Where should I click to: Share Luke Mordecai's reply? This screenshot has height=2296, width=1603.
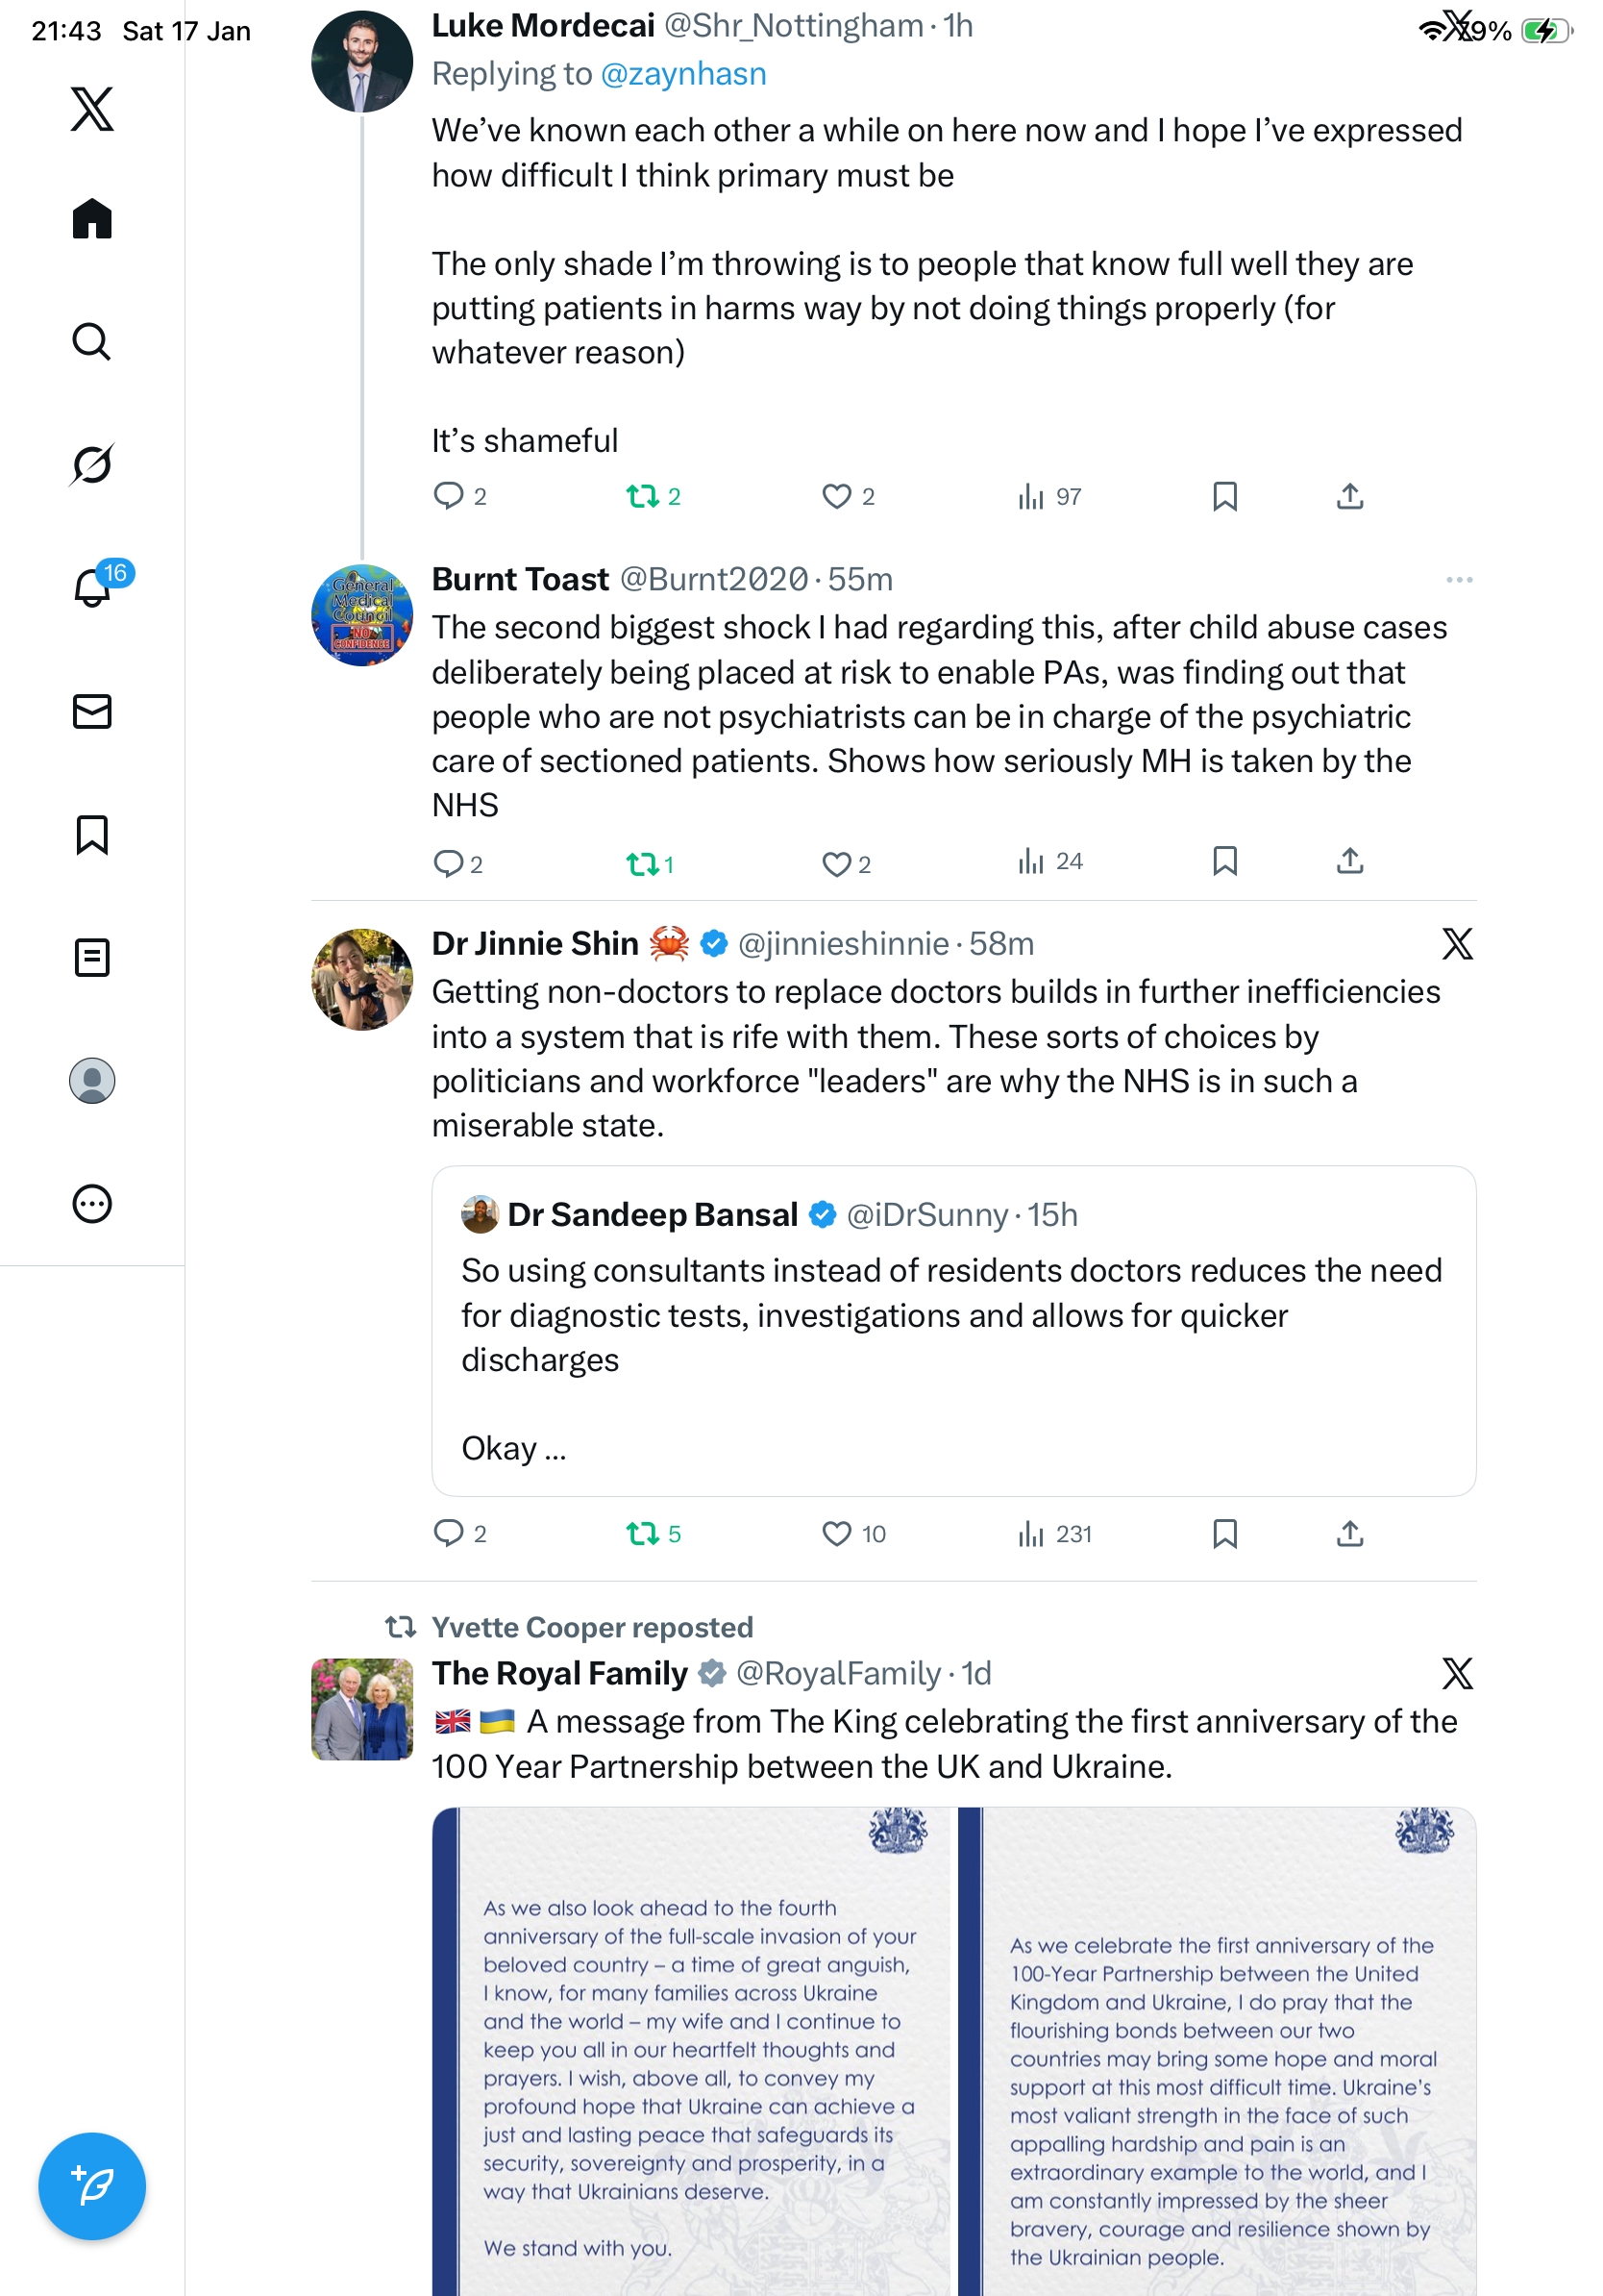[x=1349, y=496]
